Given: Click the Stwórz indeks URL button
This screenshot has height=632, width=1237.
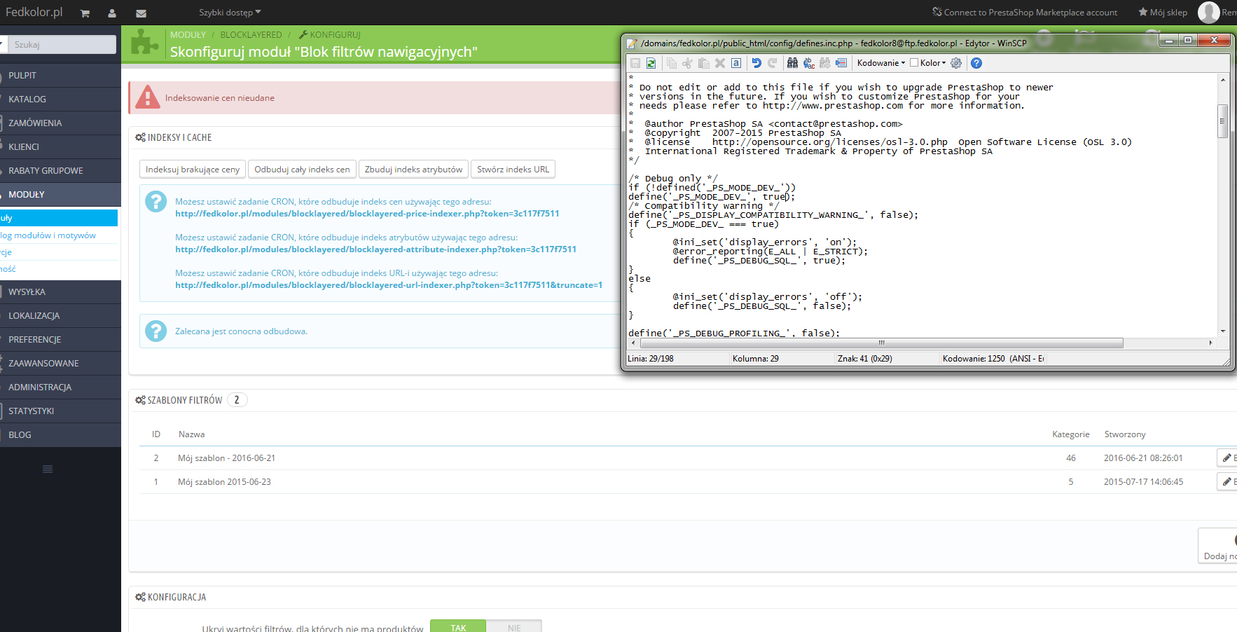Looking at the screenshot, I should pyautogui.click(x=513, y=170).
